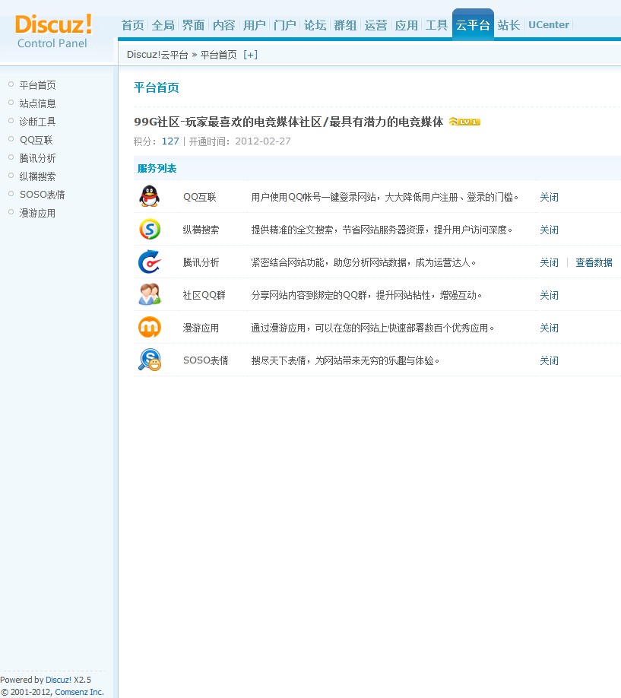Close the 漫游应用 service via 关闭

coord(549,328)
